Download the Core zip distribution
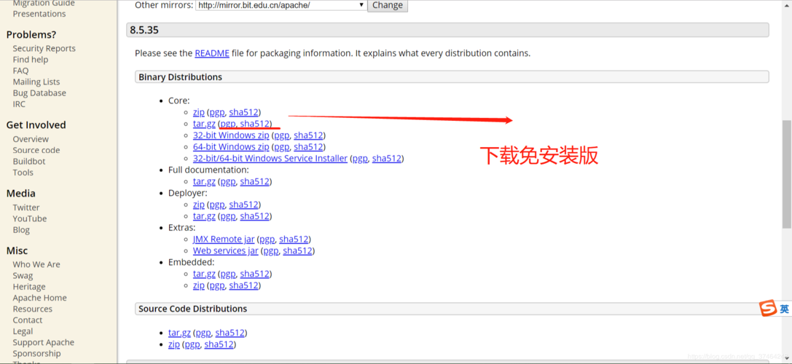Screen dimensions: 792x364 198,112
